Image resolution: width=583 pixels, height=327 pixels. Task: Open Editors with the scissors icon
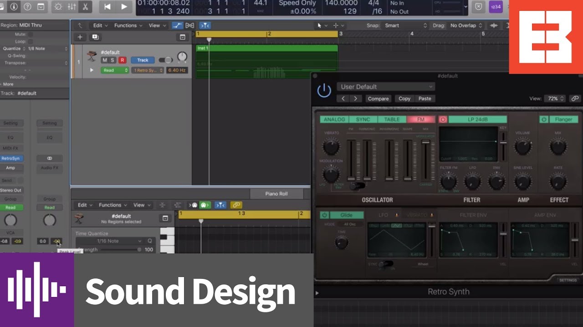[x=85, y=7]
